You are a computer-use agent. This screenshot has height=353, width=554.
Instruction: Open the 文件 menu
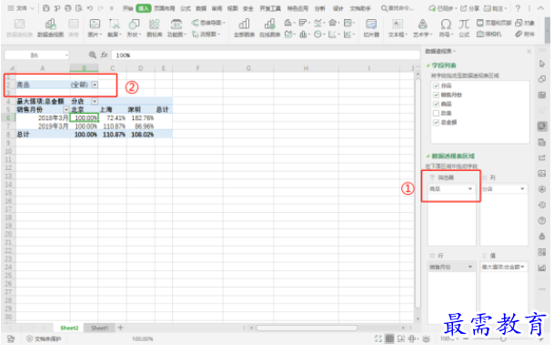pos(21,8)
